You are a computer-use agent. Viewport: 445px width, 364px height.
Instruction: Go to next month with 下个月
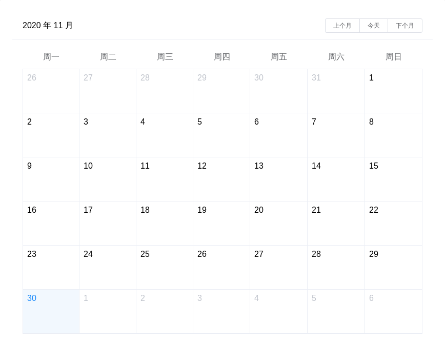click(x=405, y=26)
